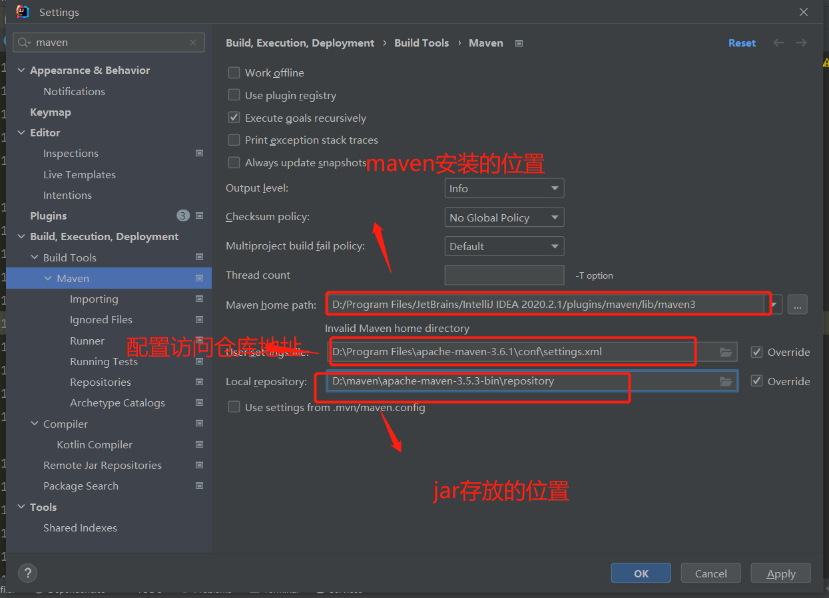Open the Output level dropdown
This screenshot has height=598, width=829.
[x=504, y=188]
